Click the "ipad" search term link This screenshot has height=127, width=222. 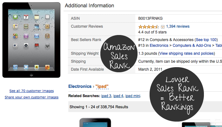[x=102, y=86]
